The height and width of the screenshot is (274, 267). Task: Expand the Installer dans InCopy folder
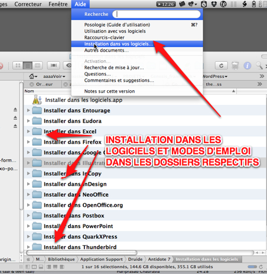28,173
